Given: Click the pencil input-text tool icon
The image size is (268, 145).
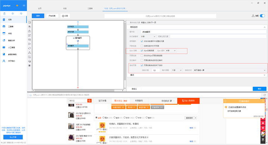Looking at the screenshot, I should tap(29, 35).
